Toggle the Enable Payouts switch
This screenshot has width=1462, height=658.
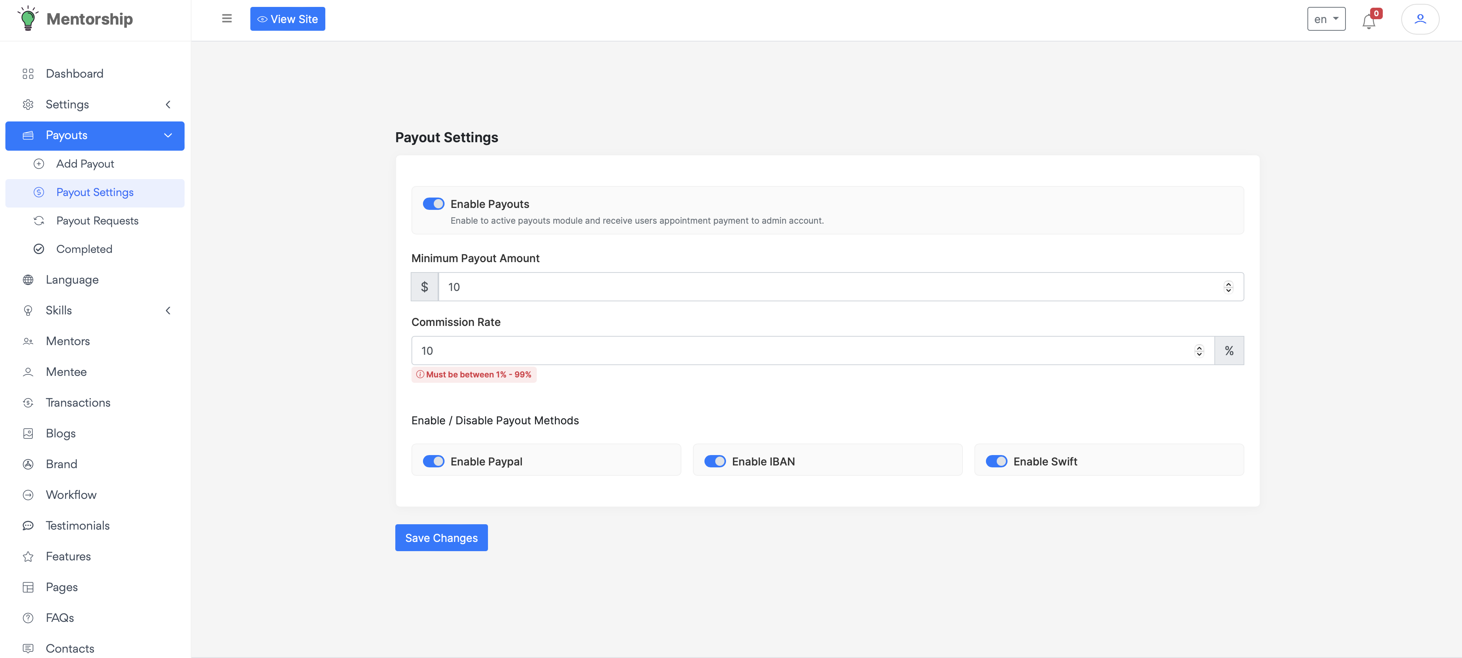(x=433, y=204)
